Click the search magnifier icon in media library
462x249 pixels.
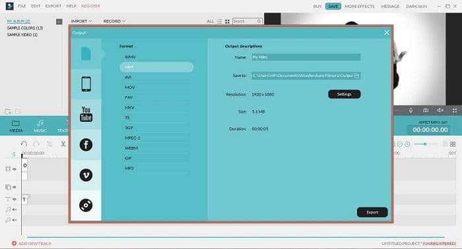click(259, 21)
